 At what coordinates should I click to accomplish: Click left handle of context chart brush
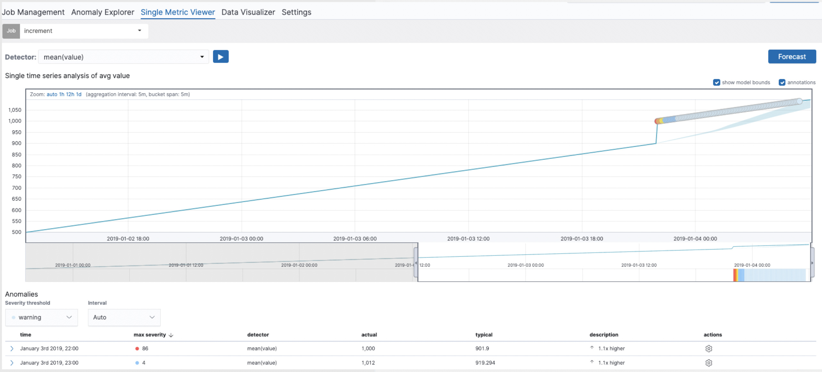pos(416,263)
